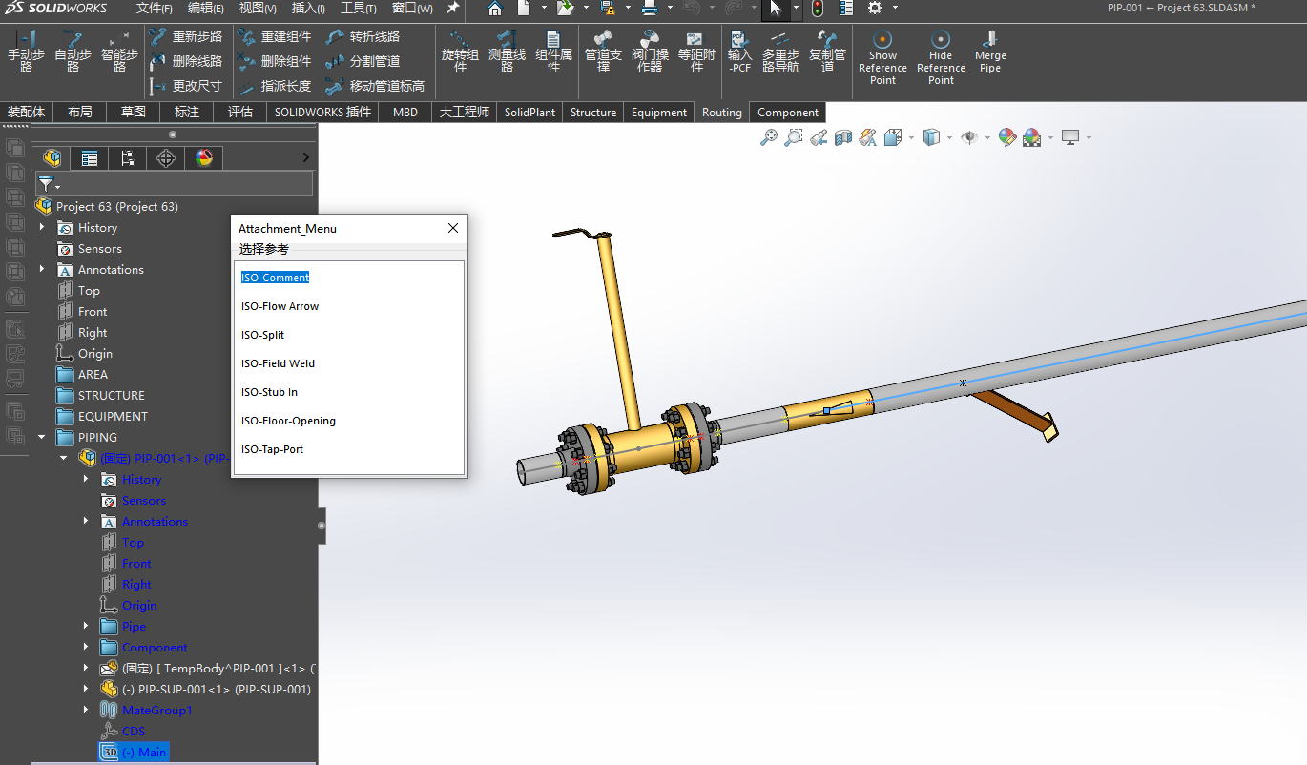Open the 窗口(W) menu

[412, 9]
